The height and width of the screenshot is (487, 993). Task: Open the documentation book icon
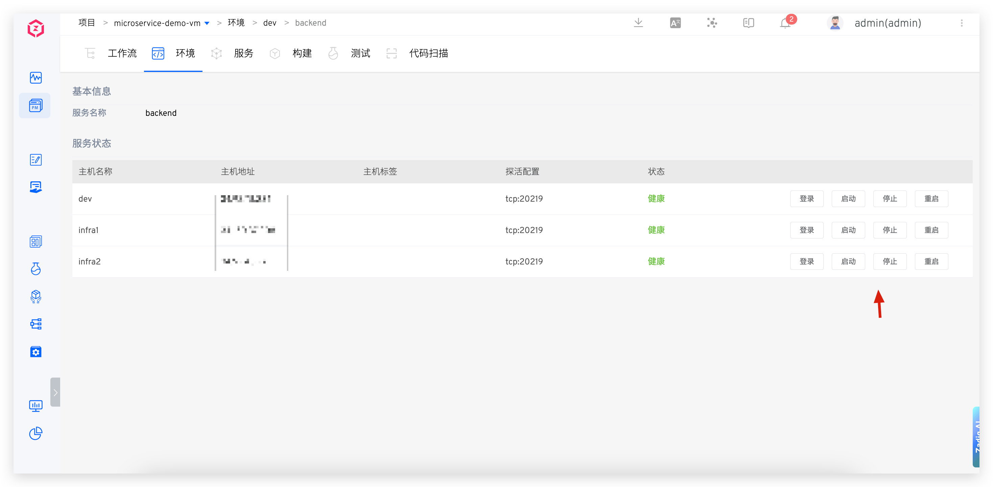pos(749,23)
